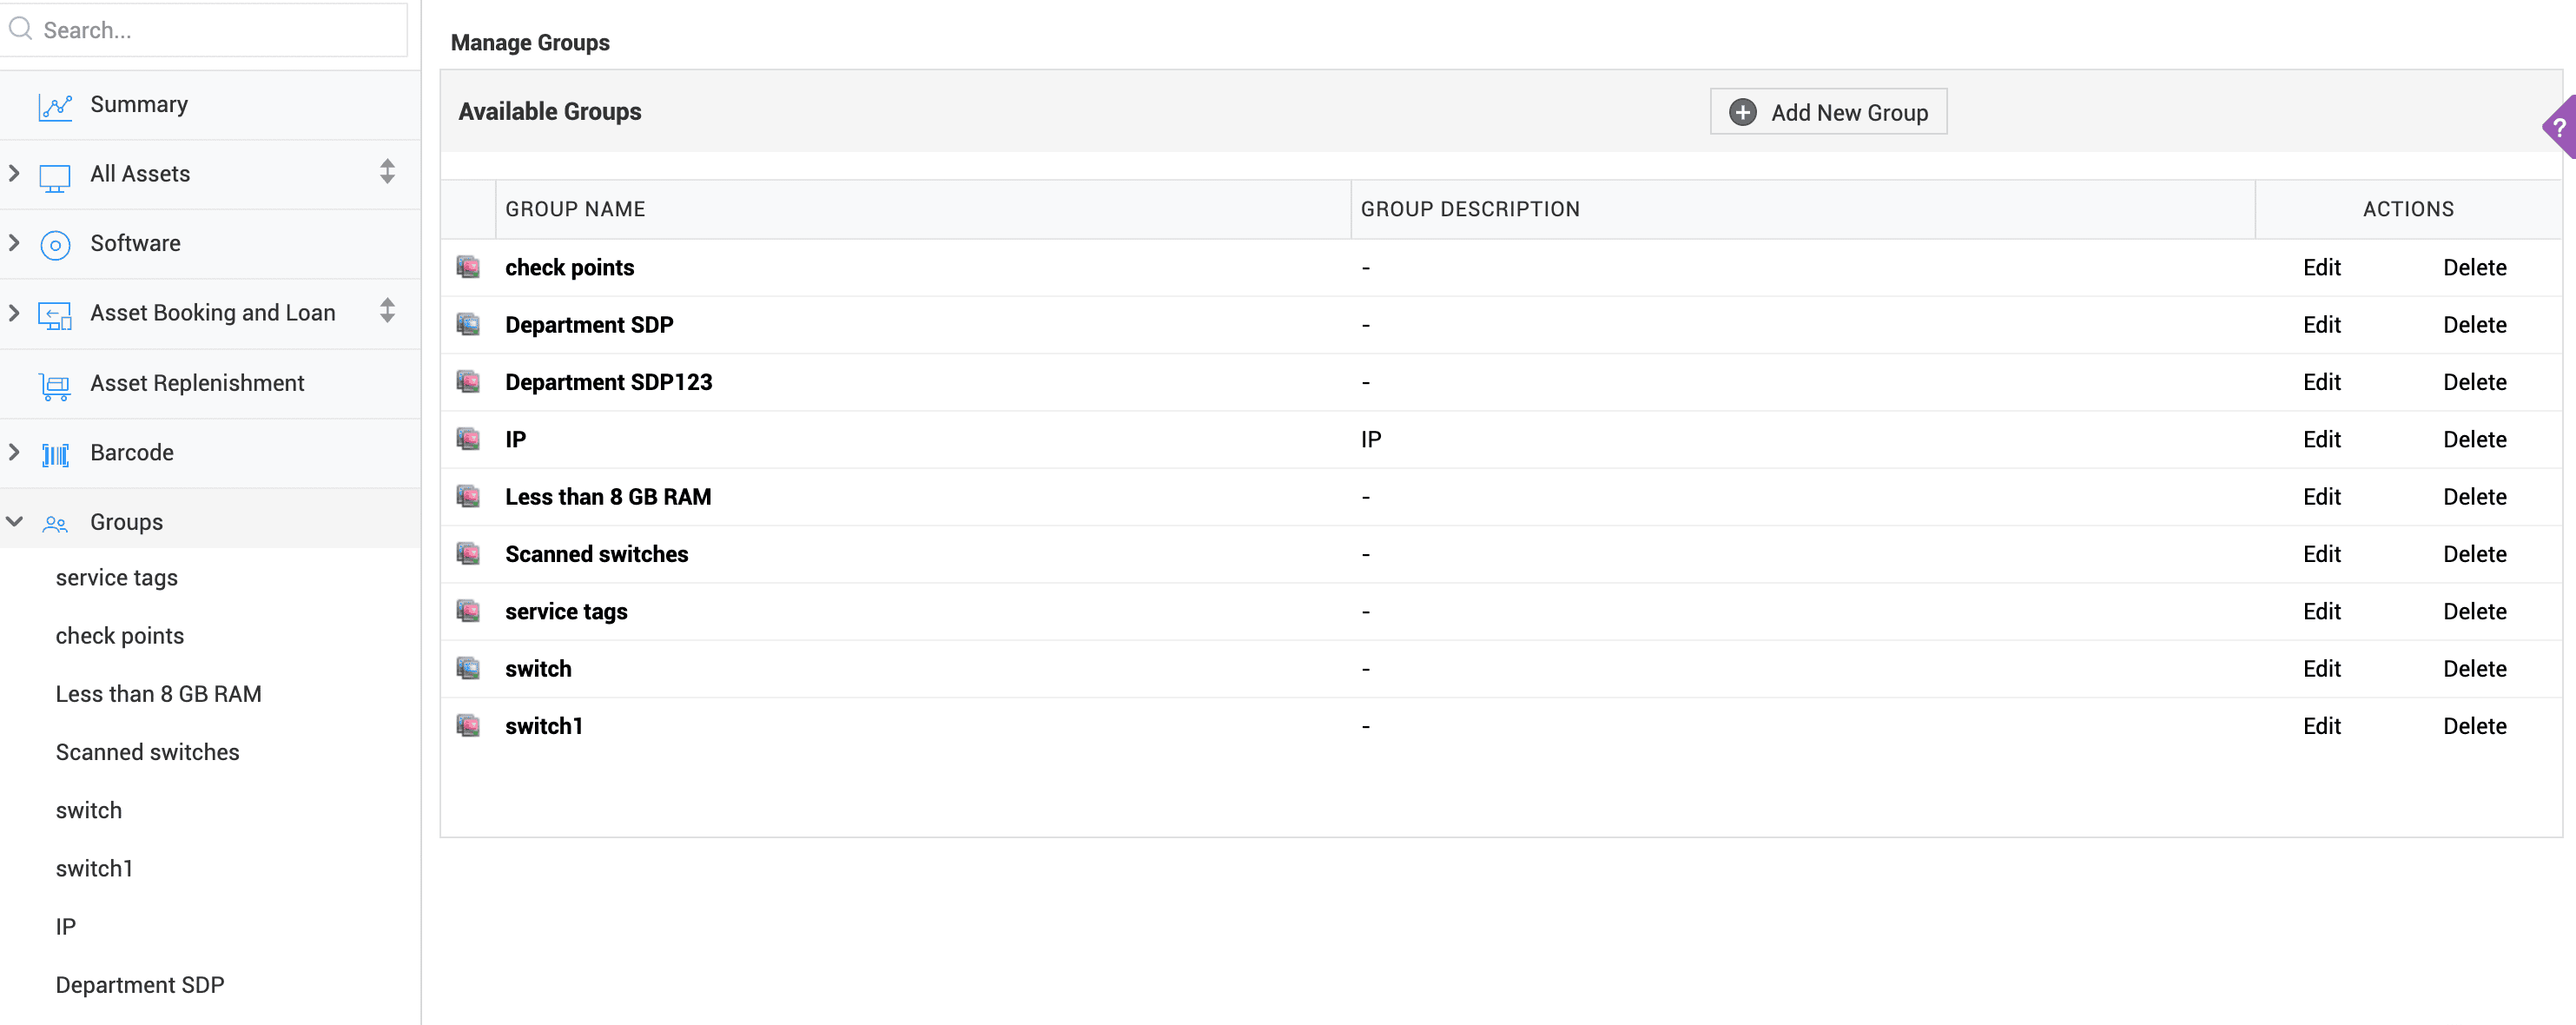Click the Add New Group button
2576x1025 pixels.
click(x=1828, y=112)
